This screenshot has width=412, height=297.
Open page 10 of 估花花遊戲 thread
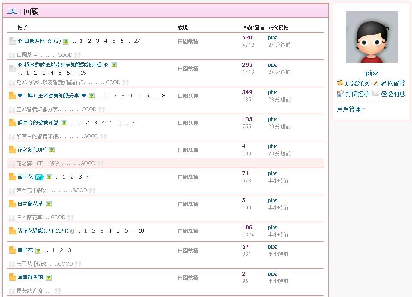[x=141, y=231]
